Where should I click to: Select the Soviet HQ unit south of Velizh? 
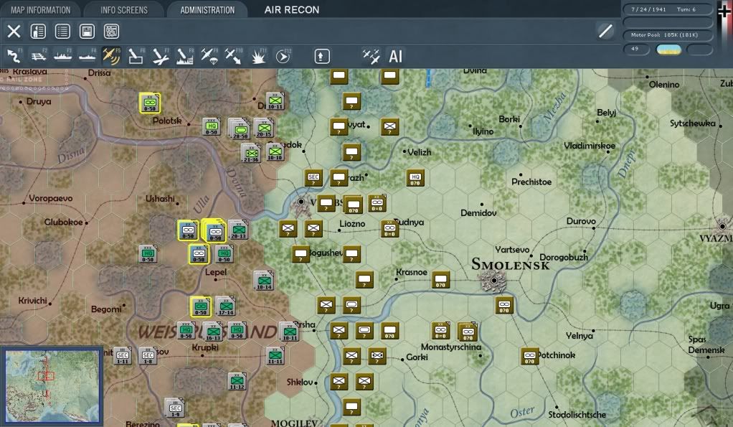pos(415,178)
